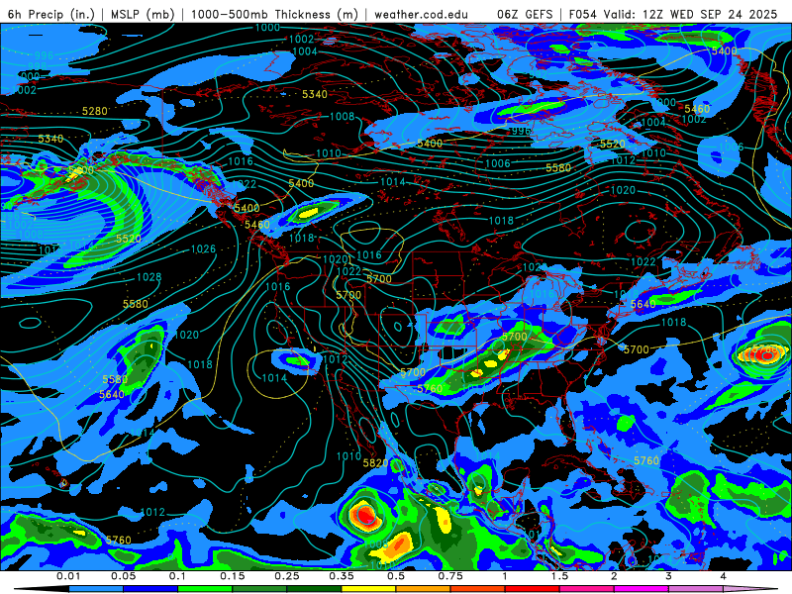Click the 'F054' forecast hour text
The width and height of the screenshot is (792, 594).
pyautogui.click(x=582, y=14)
